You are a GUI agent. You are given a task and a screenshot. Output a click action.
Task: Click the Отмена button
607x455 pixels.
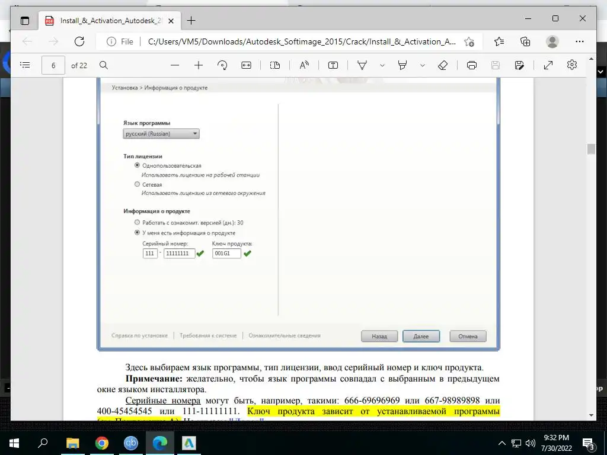point(468,337)
